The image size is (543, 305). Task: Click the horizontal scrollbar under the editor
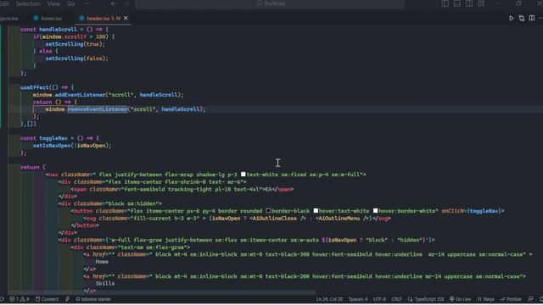[162, 292]
